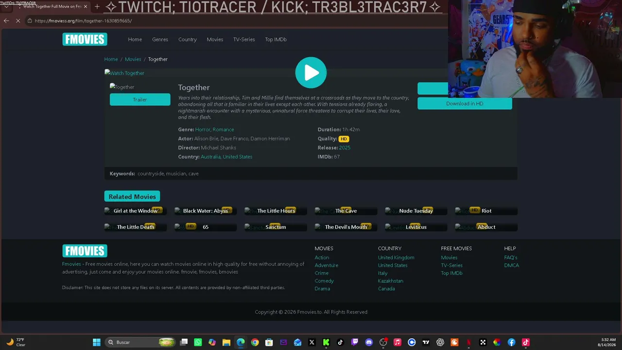Select TV-Series in the top navigation bar
The height and width of the screenshot is (350, 622).
coord(244,39)
